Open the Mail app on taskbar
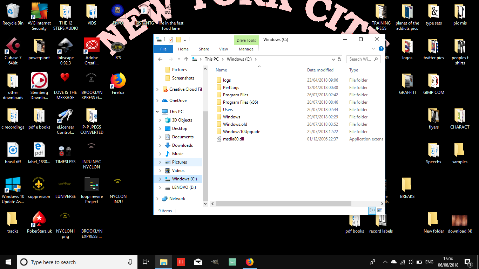 point(198,262)
